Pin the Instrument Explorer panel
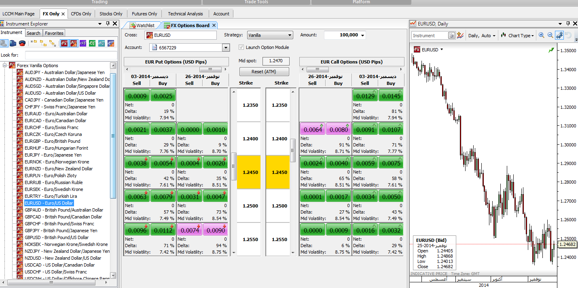Screen dimensions: 578x288 click(x=108, y=24)
